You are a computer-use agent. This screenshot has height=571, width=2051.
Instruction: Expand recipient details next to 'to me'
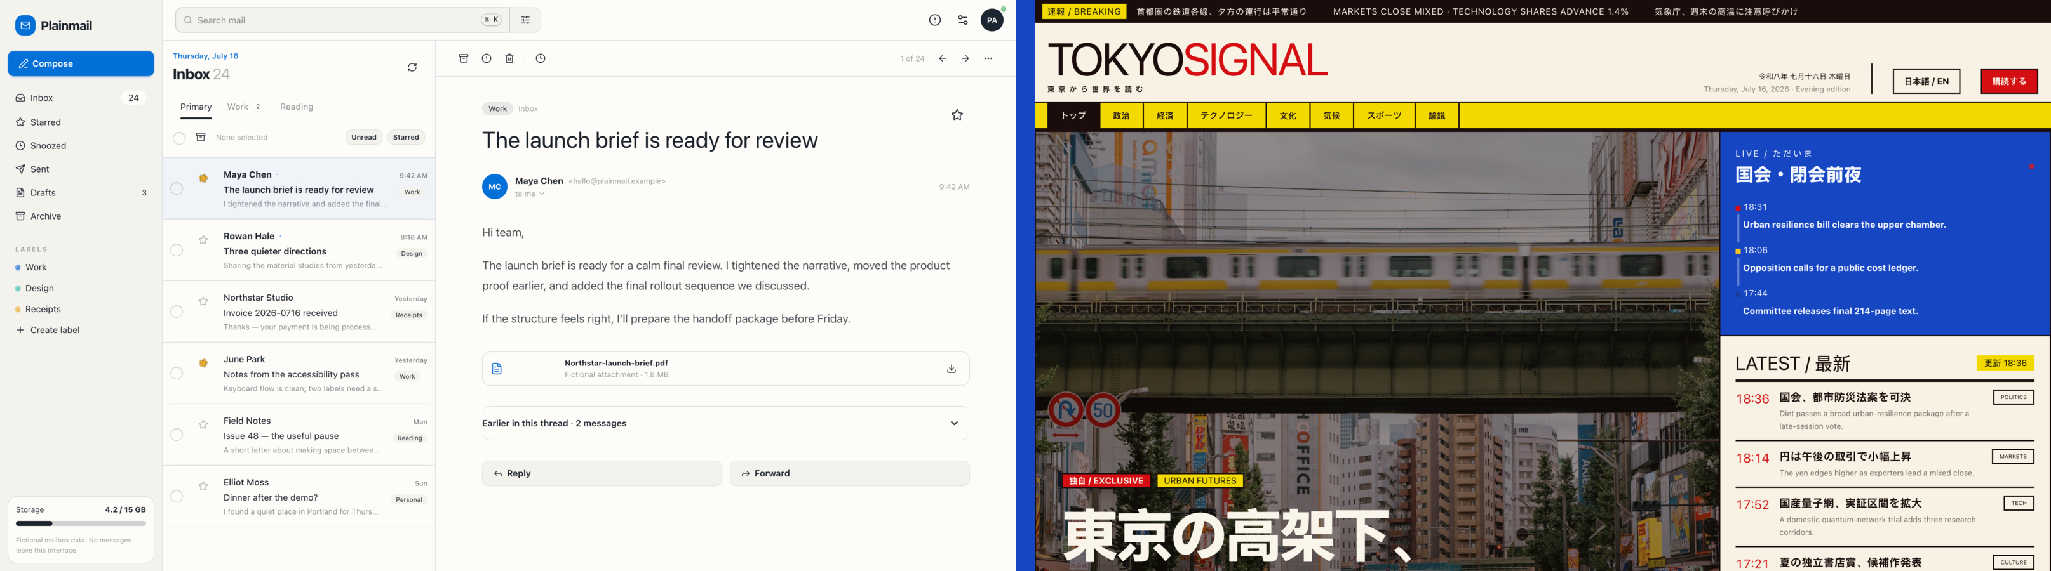tap(542, 194)
